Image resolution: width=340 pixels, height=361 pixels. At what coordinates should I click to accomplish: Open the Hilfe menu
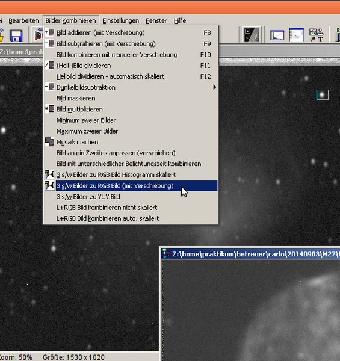pos(180,20)
